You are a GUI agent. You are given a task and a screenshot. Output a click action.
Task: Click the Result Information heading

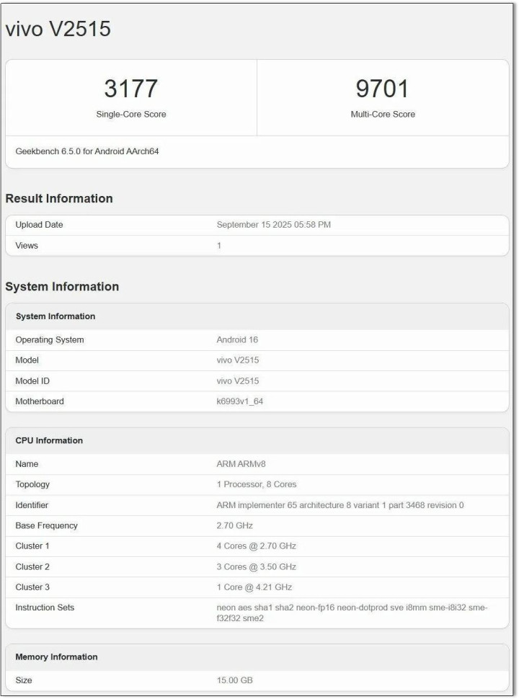[x=59, y=198]
